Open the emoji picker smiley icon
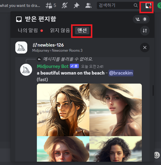Viewport: 161px width, 165px height. pyautogui.click(x=157, y=155)
